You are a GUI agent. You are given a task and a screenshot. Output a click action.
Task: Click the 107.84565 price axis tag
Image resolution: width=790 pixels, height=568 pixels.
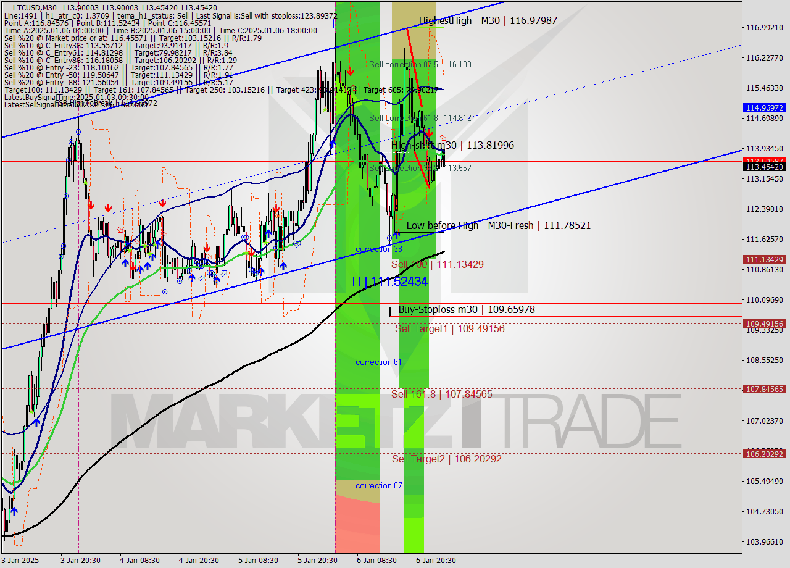[765, 389]
